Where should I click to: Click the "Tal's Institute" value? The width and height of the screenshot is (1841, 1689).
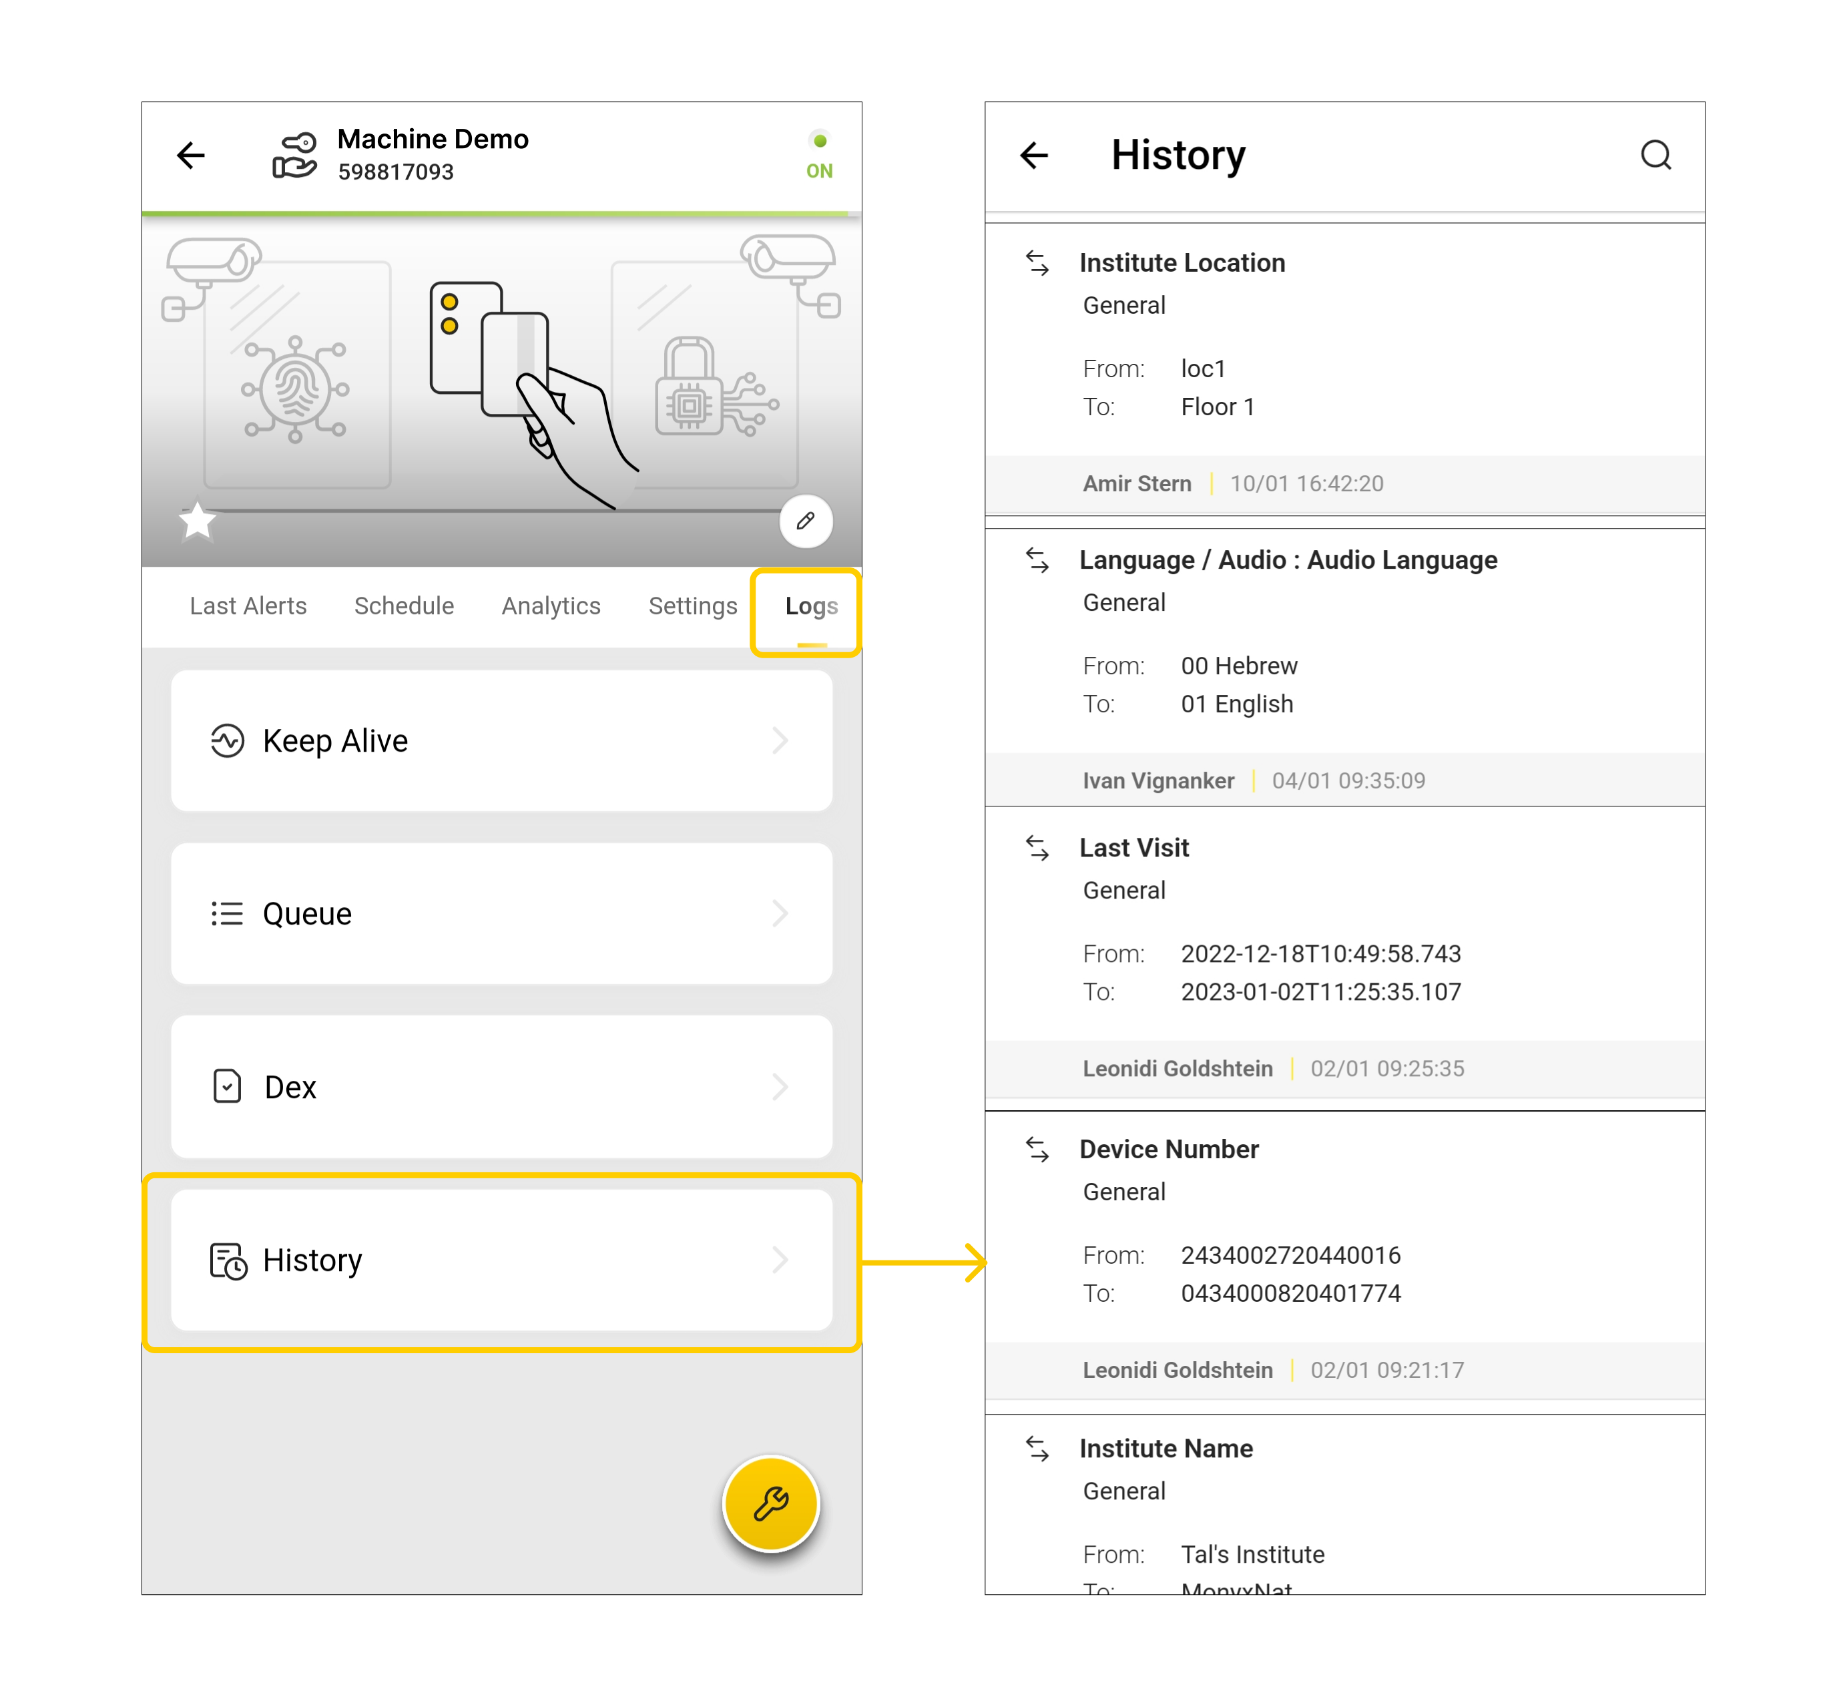point(1252,1553)
